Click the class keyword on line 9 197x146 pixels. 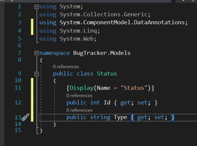point(85,74)
